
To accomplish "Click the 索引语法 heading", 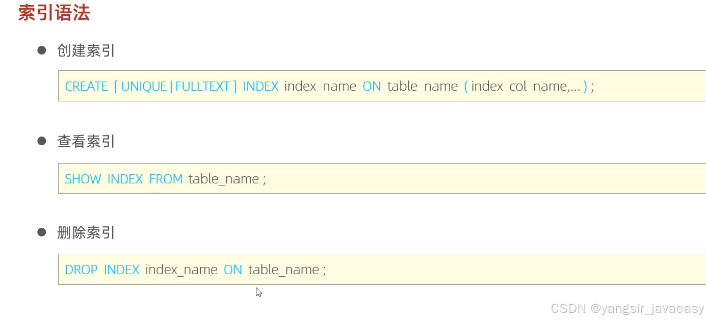I will click(54, 13).
